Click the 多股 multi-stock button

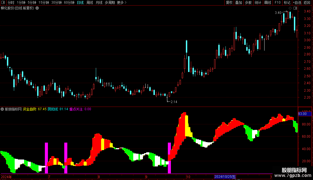[x=248, y=2]
